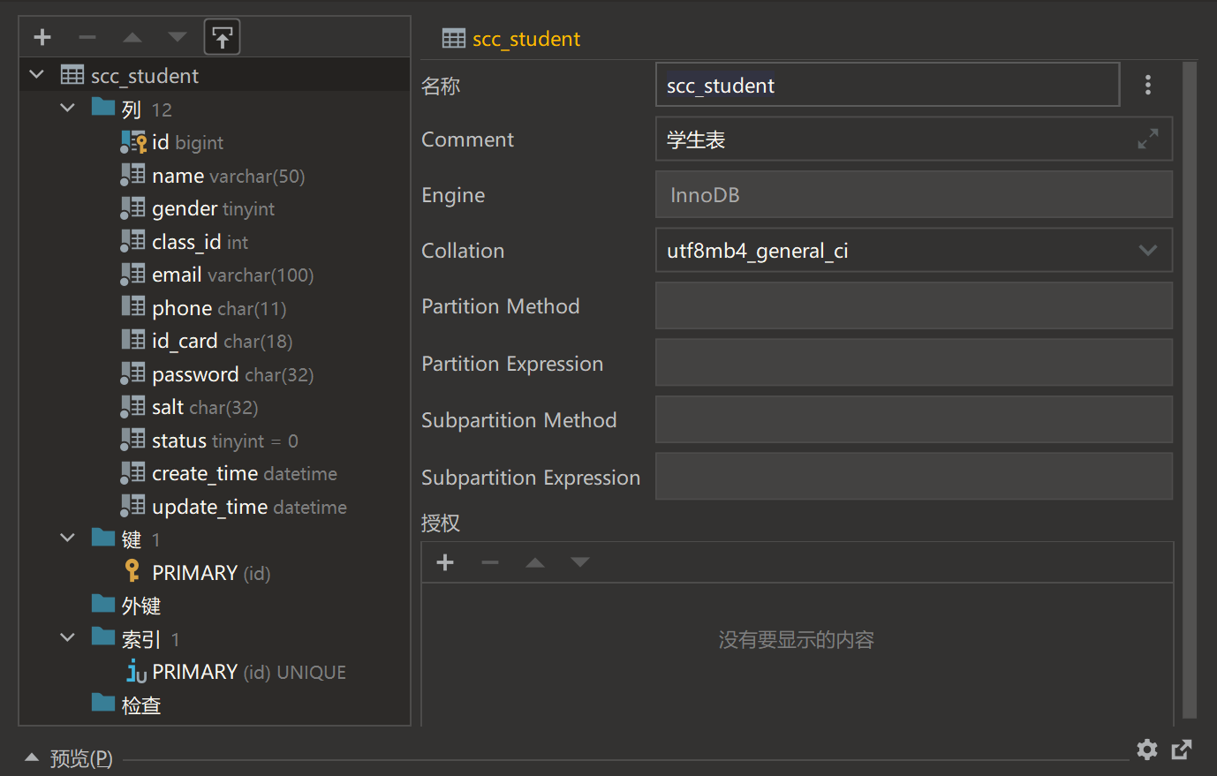Open the preview in a separate window
The height and width of the screenshot is (776, 1217).
(x=1182, y=750)
